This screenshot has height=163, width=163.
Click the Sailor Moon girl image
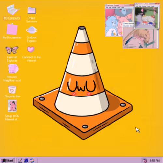140,38
